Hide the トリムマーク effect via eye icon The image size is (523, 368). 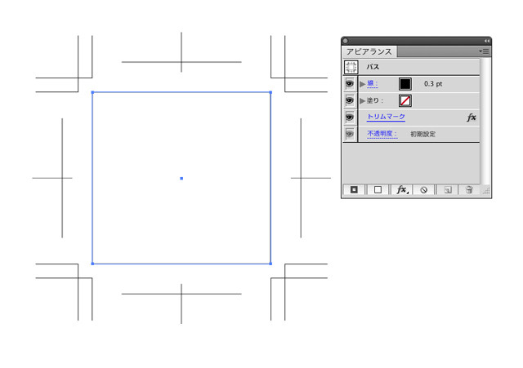(350, 117)
